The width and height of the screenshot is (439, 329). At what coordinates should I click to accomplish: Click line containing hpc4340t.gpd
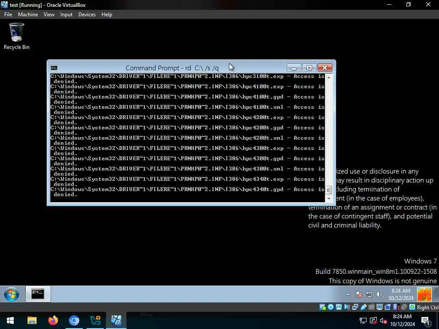coord(187,189)
